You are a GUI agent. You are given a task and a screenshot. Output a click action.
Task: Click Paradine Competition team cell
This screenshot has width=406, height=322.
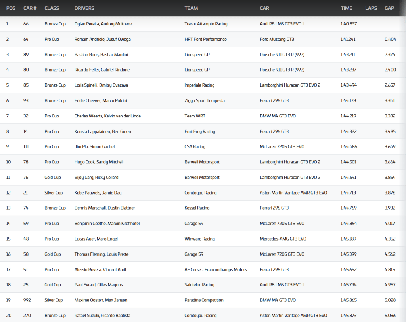pyautogui.click(x=204, y=300)
